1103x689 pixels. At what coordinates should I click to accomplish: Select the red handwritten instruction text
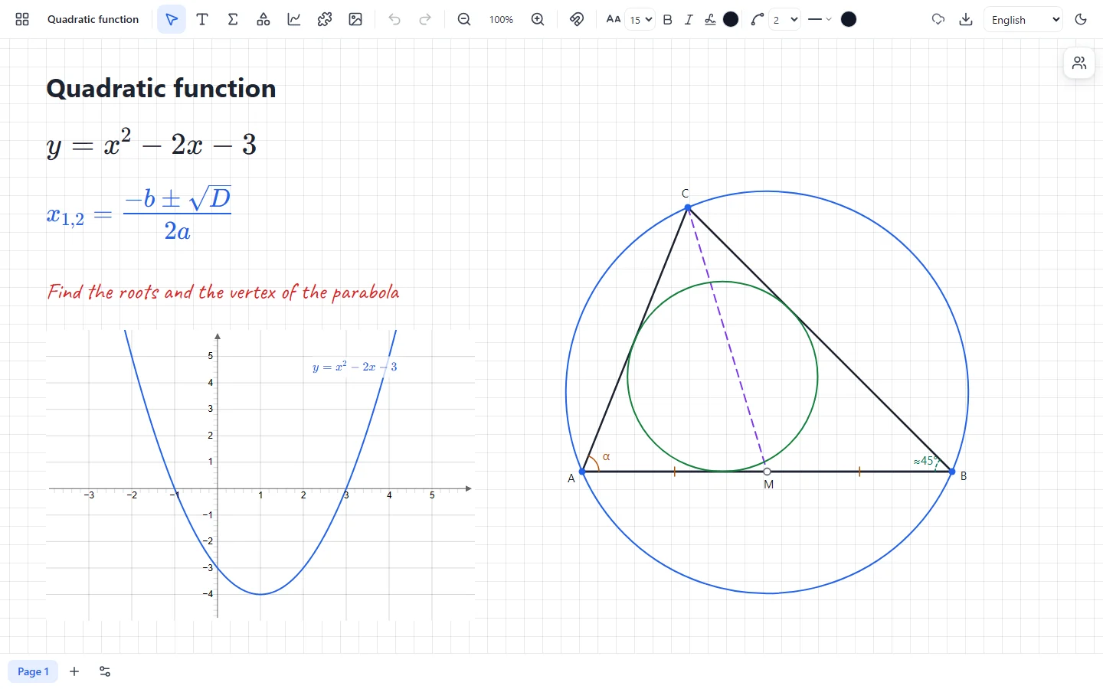click(223, 292)
